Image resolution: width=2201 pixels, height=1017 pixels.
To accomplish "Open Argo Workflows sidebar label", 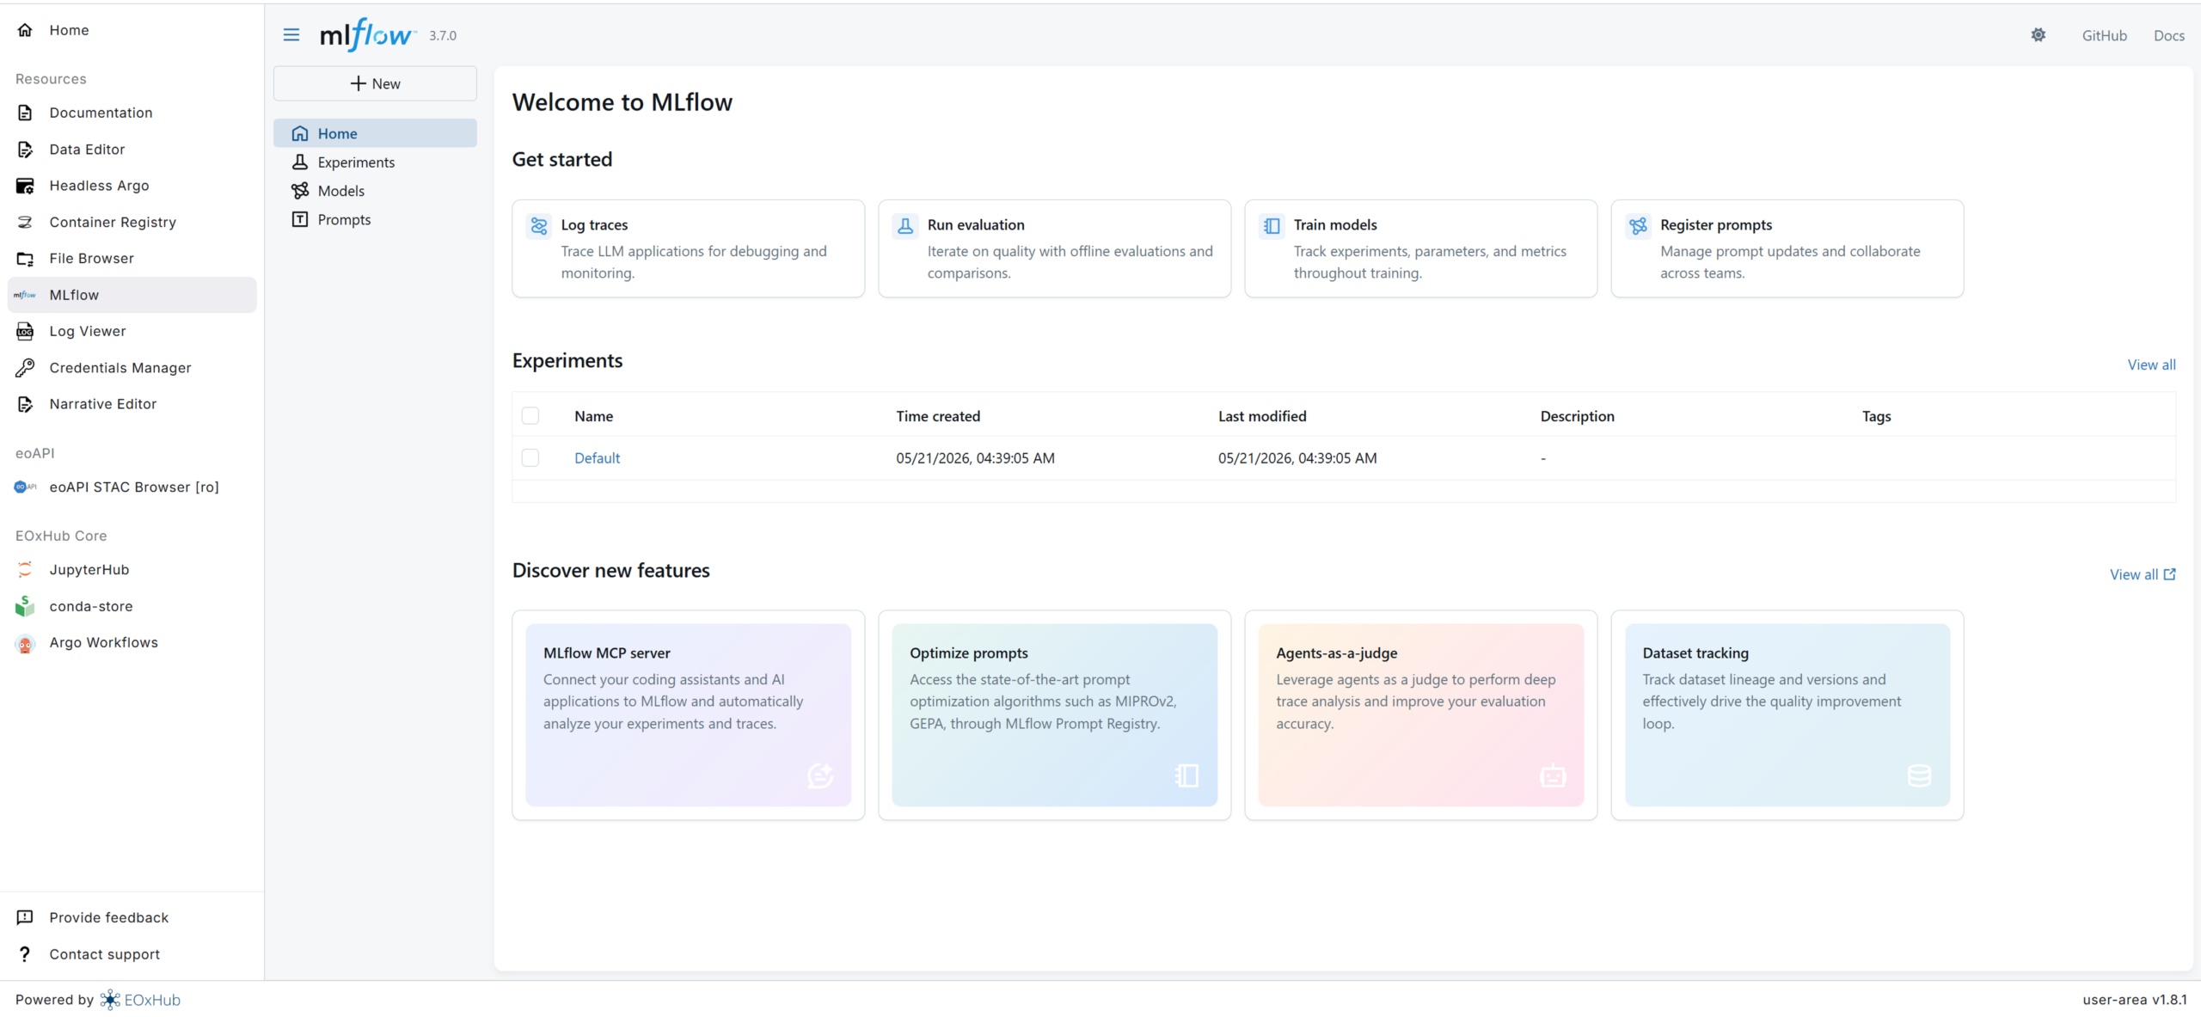I will click(x=103, y=643).
